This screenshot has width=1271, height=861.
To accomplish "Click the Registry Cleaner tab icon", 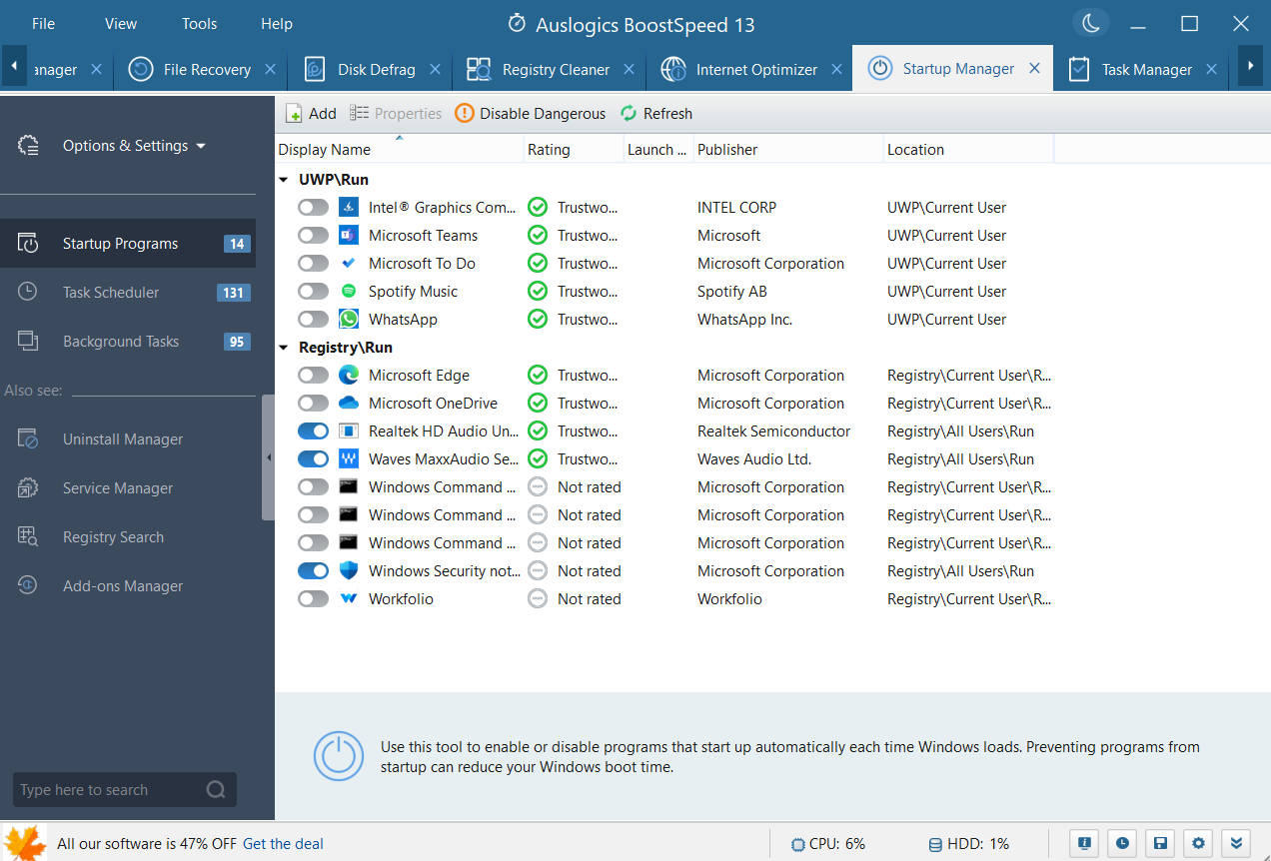I will [x=479, y=69].
